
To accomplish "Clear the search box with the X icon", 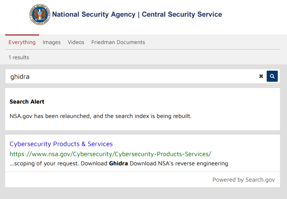I will point(261,76).
